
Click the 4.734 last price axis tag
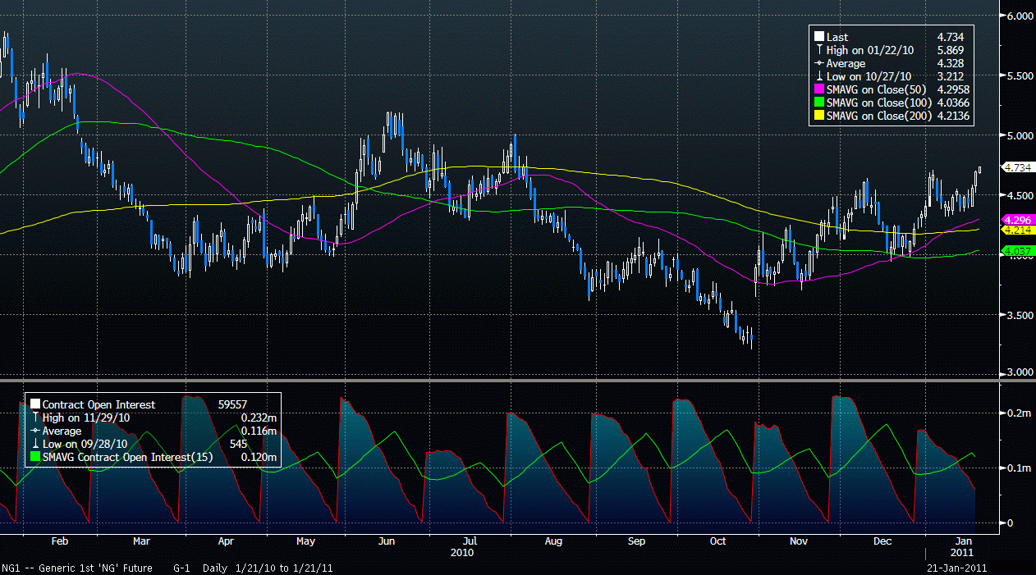pyautogui.click(x=1018, y=167)
